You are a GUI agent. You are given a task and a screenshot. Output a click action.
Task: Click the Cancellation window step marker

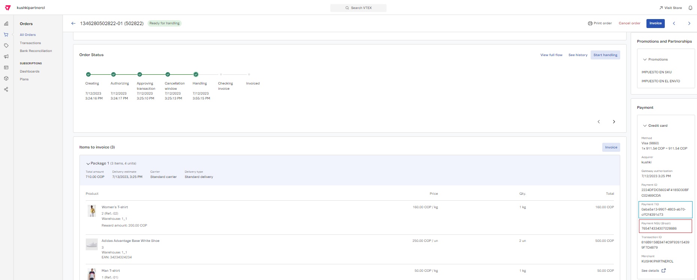(168, 74)
